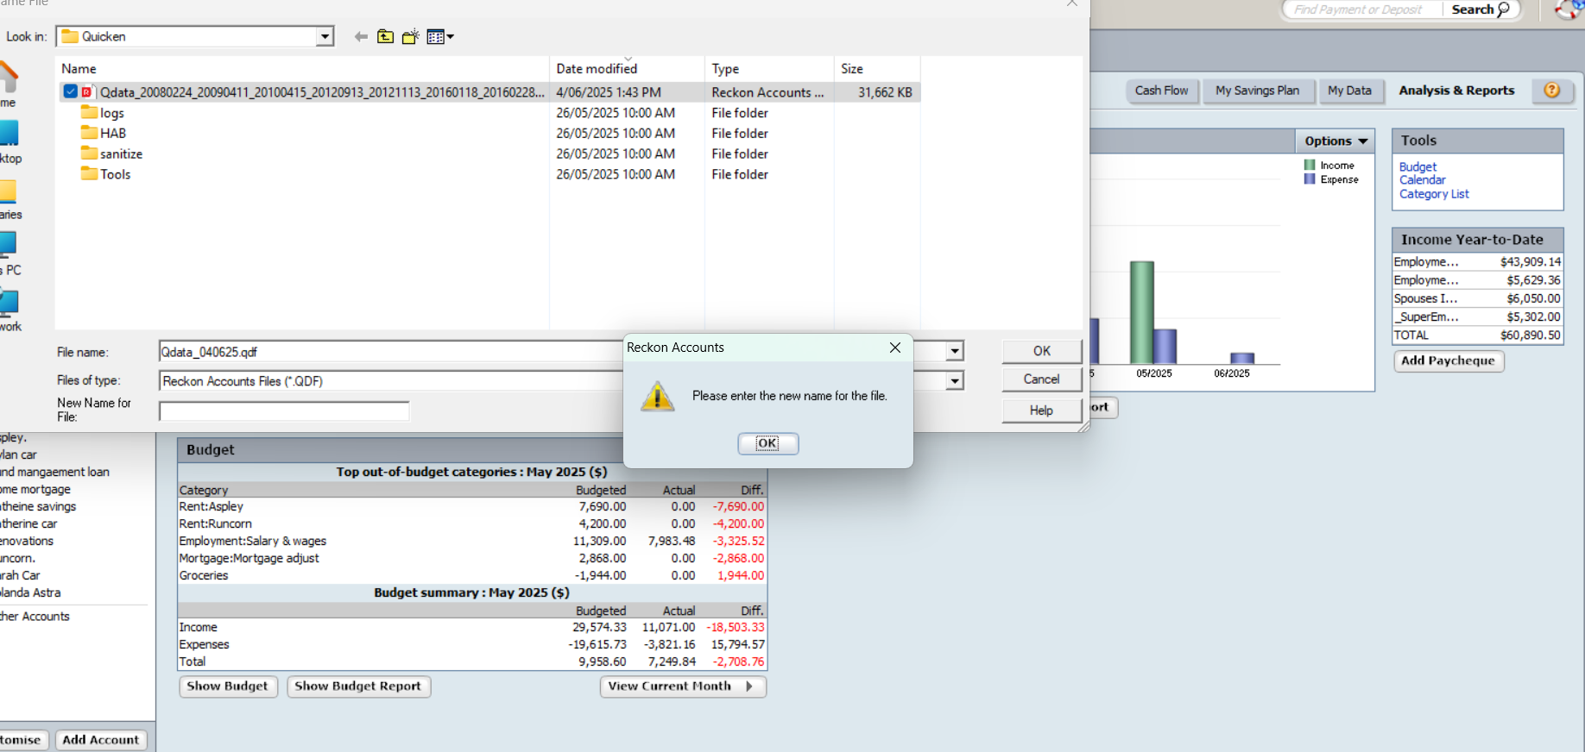1585x752 pixels.
Task: Open the view menu dropdown arrow
Action: coord(451,36)
